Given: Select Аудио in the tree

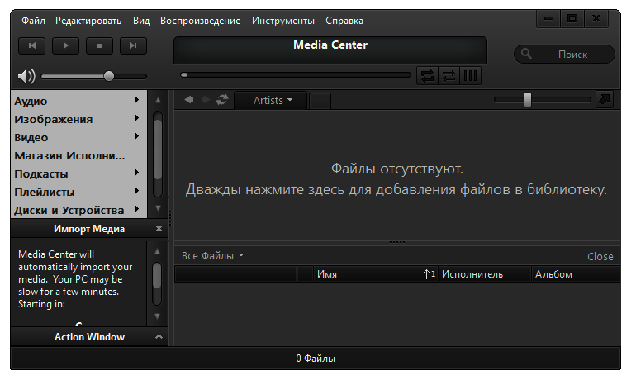Looking at the screenshot, I should [x=31, y=101].
